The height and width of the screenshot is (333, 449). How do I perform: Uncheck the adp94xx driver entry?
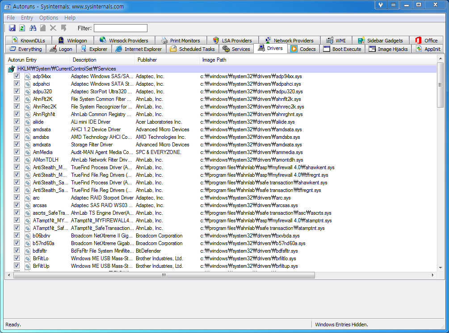17,76
